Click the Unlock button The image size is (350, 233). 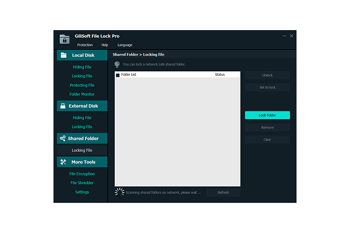(x=267, y=75)
